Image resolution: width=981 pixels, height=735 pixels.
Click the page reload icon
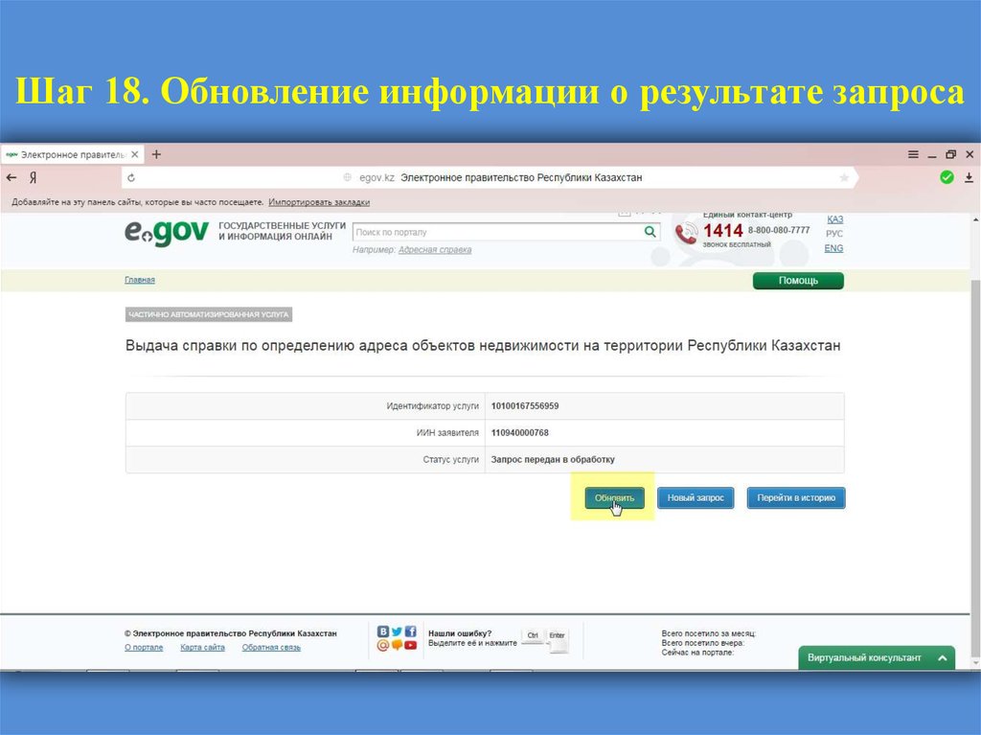point(130,177)
